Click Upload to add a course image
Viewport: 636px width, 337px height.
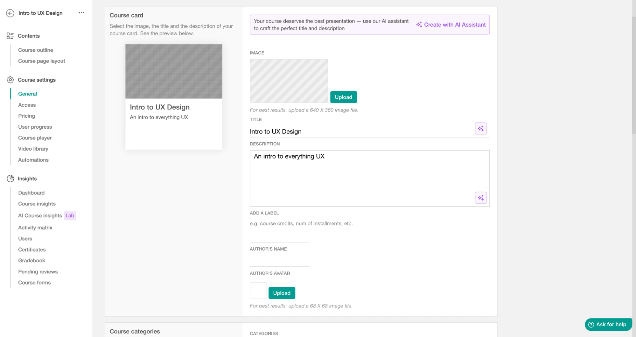tap(343, 97)
